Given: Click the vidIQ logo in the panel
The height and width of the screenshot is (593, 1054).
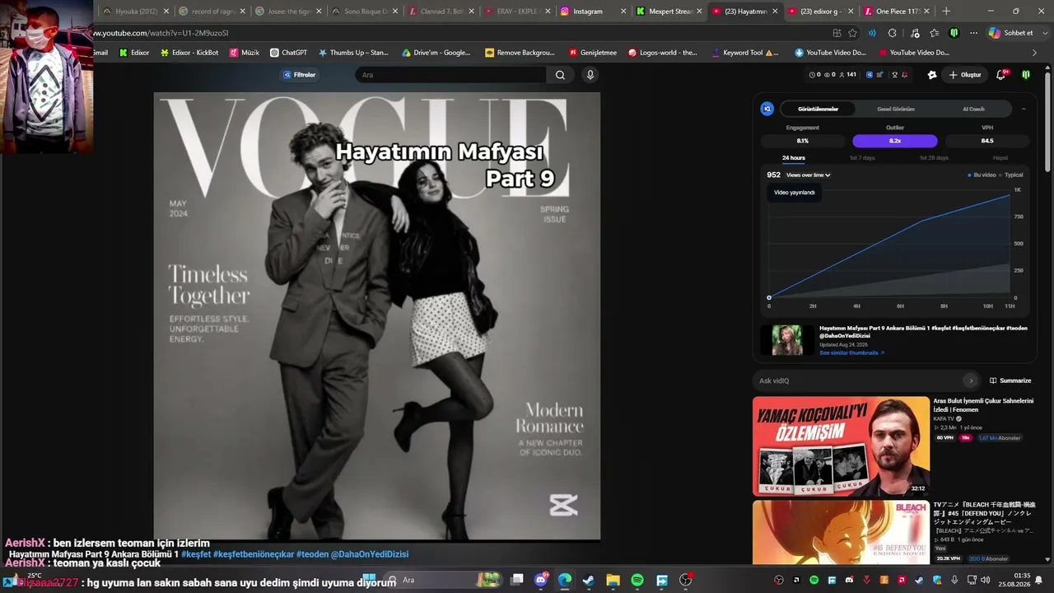Looking at the screenshot, I should 767,109.
